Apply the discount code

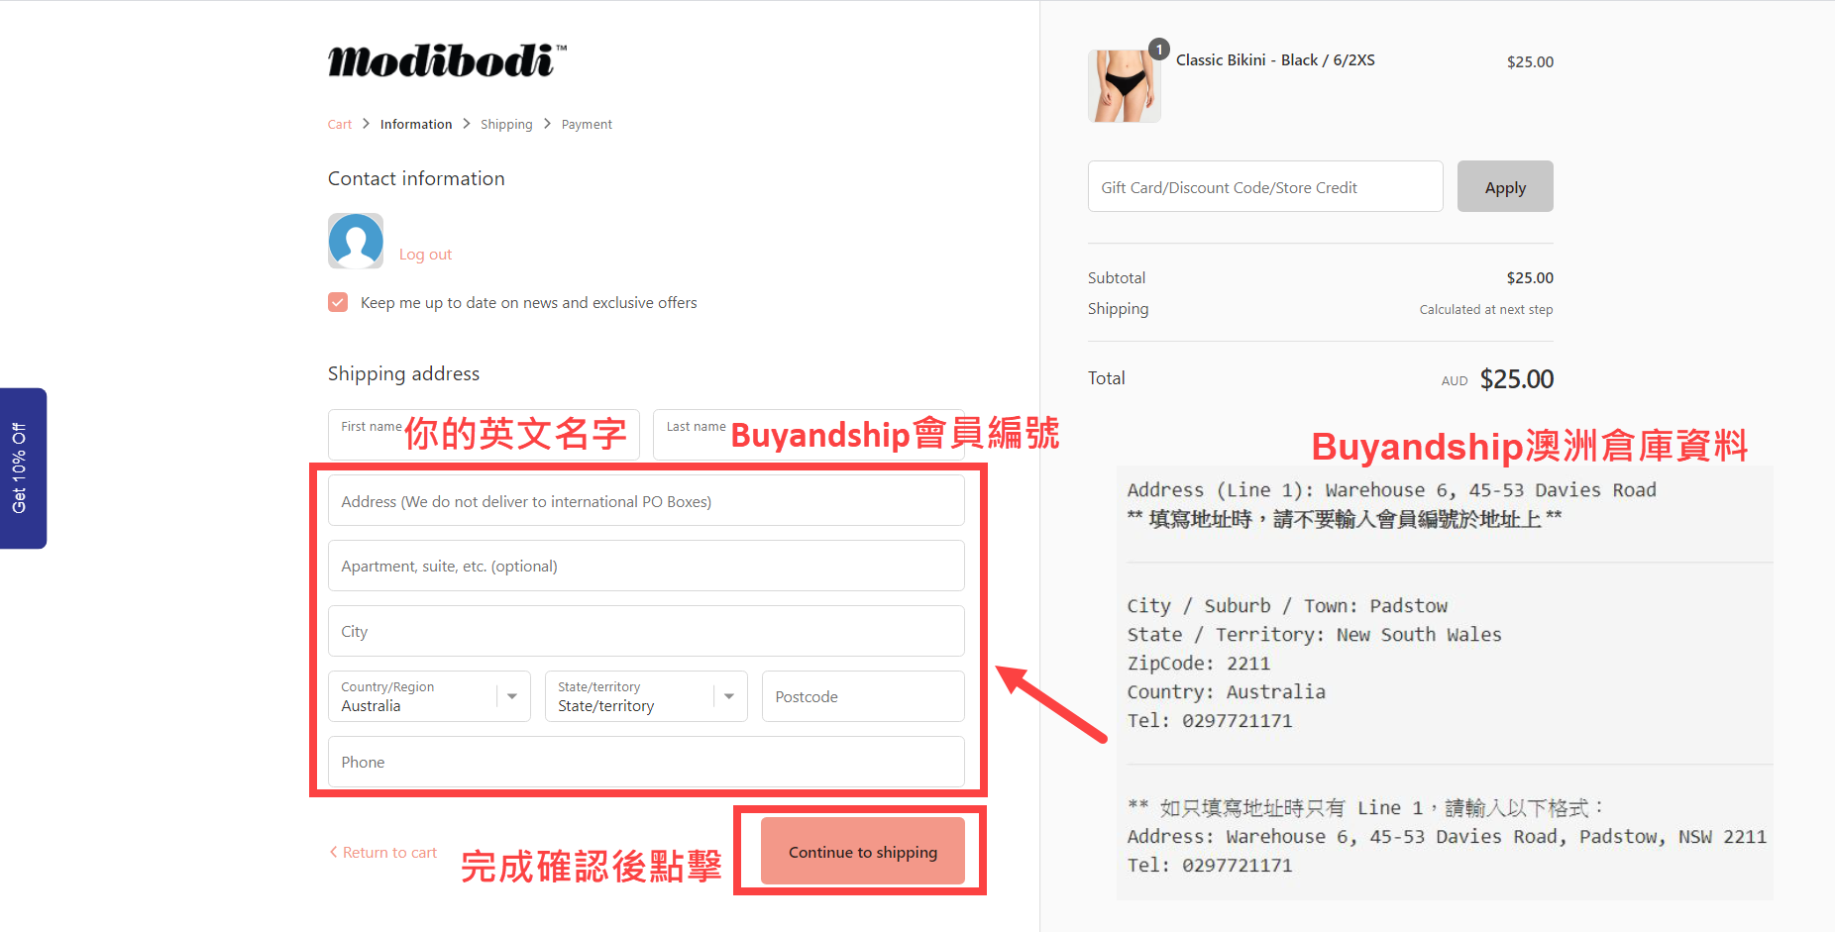pyautogui.click(x=1505, y=186)
